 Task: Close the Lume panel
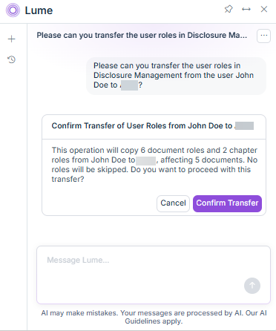(x=264, y=9)
